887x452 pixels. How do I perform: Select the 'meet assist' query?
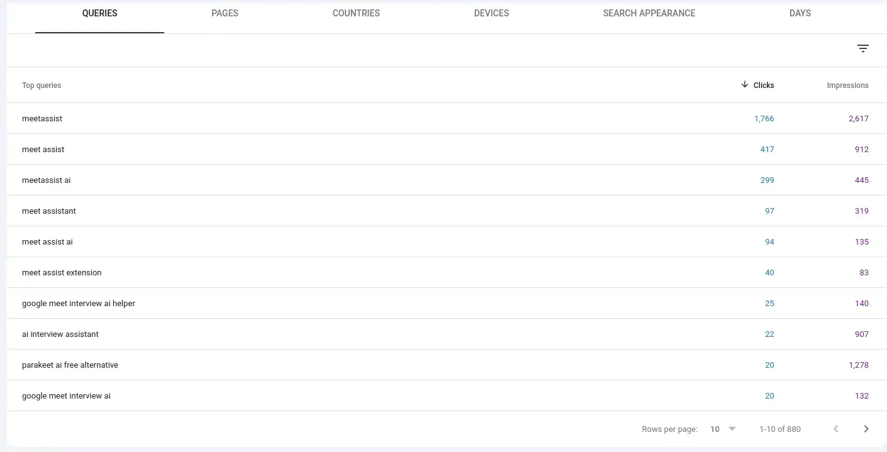coord(43,149)
